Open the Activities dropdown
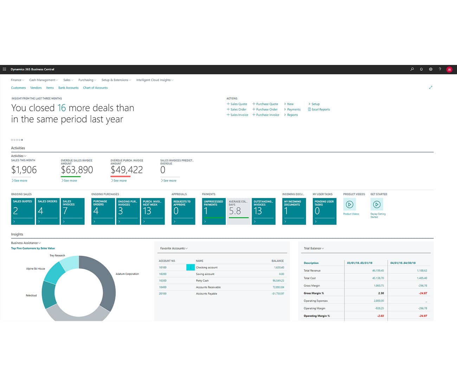The image size is (457, 386). [19, 156]
